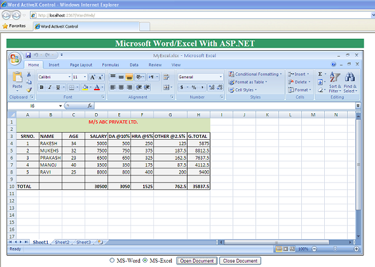The height and width of the screenshot is (267, 375).
Task: Click the Open Document button
Action: click(x=197, y=261)
